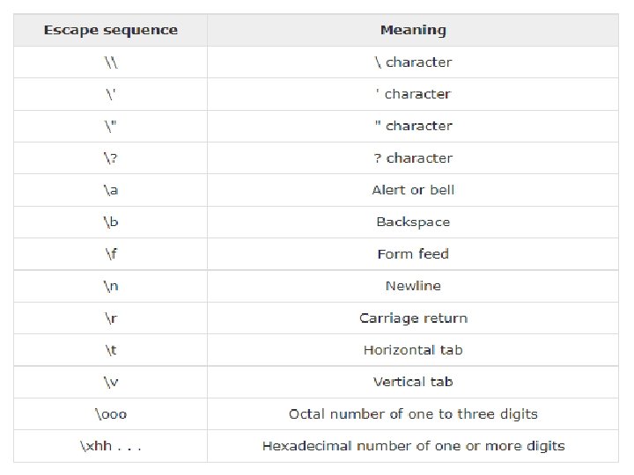
Task: Click the "Vertical tab" meaning text
Action: click(x=413, y=382)
